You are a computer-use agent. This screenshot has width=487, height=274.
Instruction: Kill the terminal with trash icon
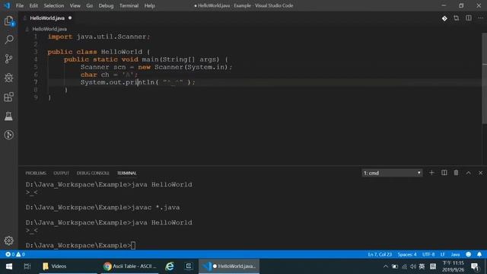coord(456,173)
